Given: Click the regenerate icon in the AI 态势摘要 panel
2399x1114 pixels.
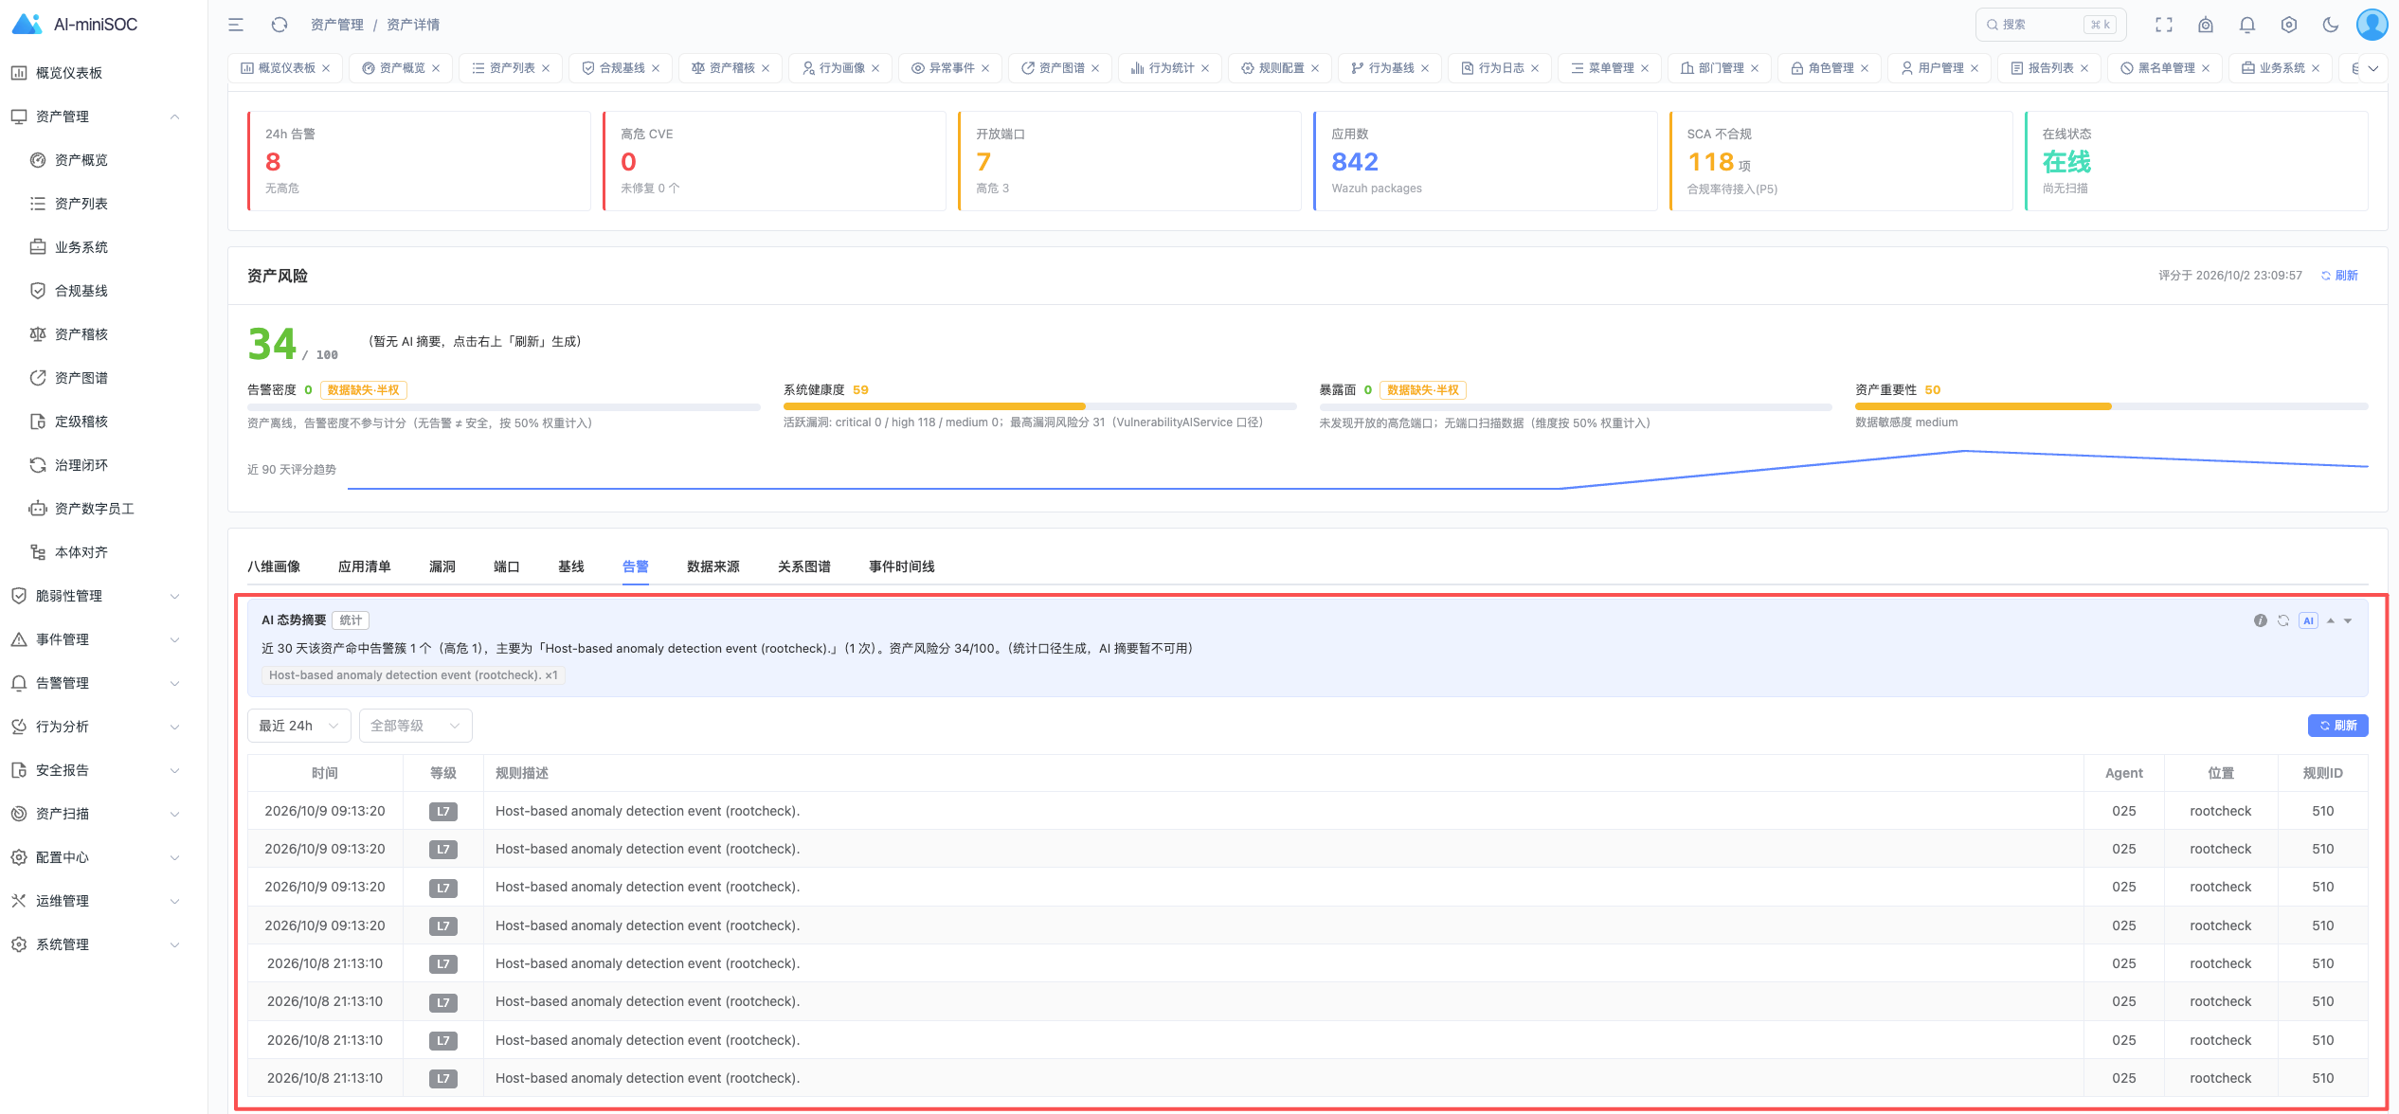Looking at the screenshot, I should point(2283,620).
